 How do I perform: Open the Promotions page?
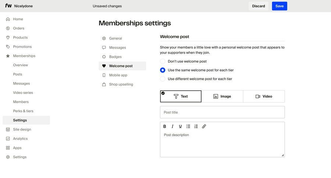coord(22,47)
